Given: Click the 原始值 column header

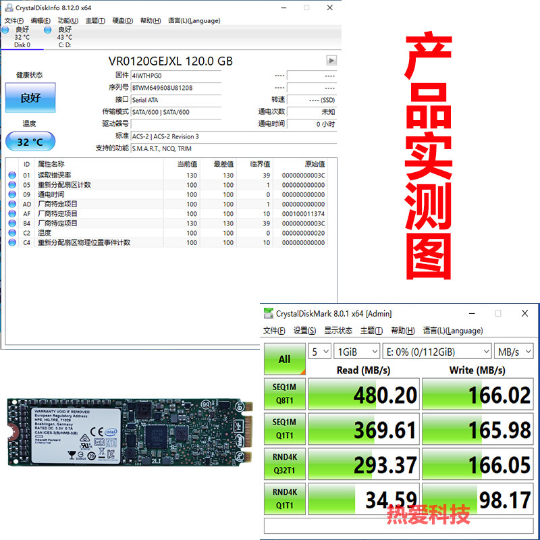Looking at the screenshot, I should click(x=300, y=164).
